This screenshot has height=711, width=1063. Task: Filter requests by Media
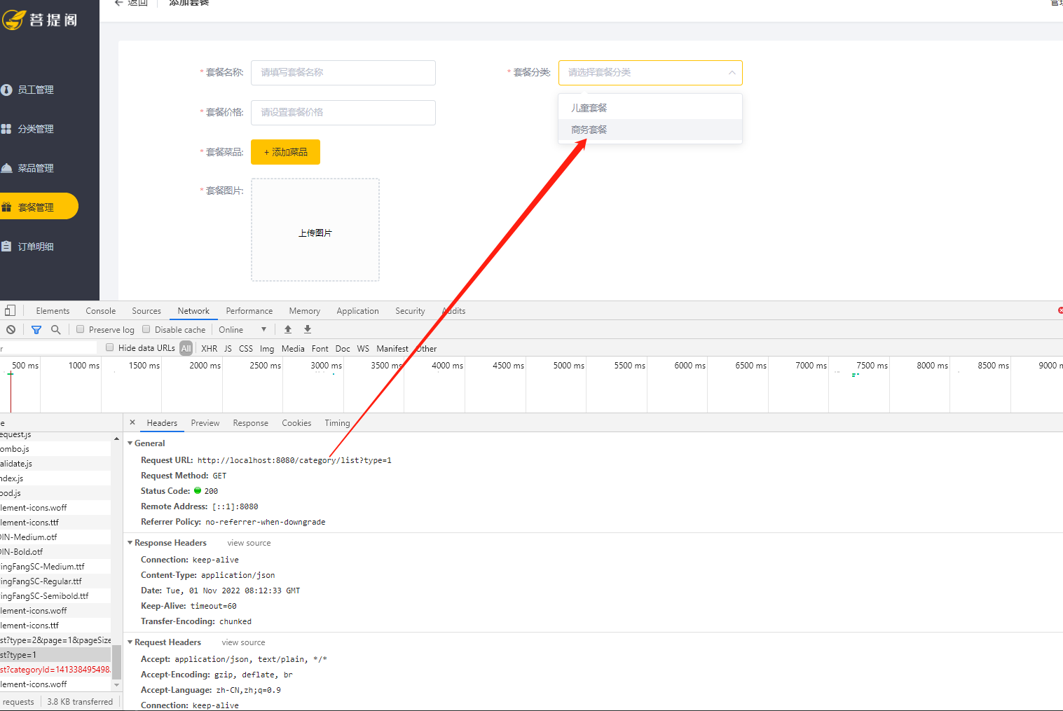[293, 348]
